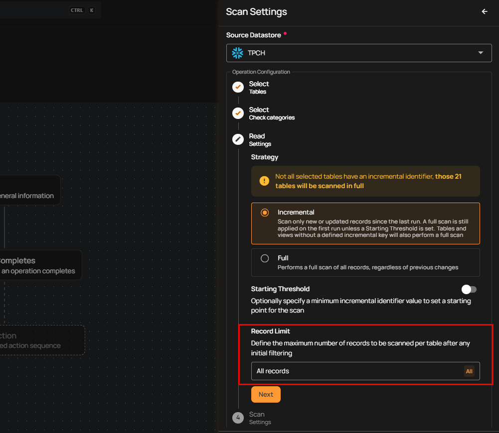Click the dashed action sequence placeholder
Screen dimensions: 499x433
point(40,340)
